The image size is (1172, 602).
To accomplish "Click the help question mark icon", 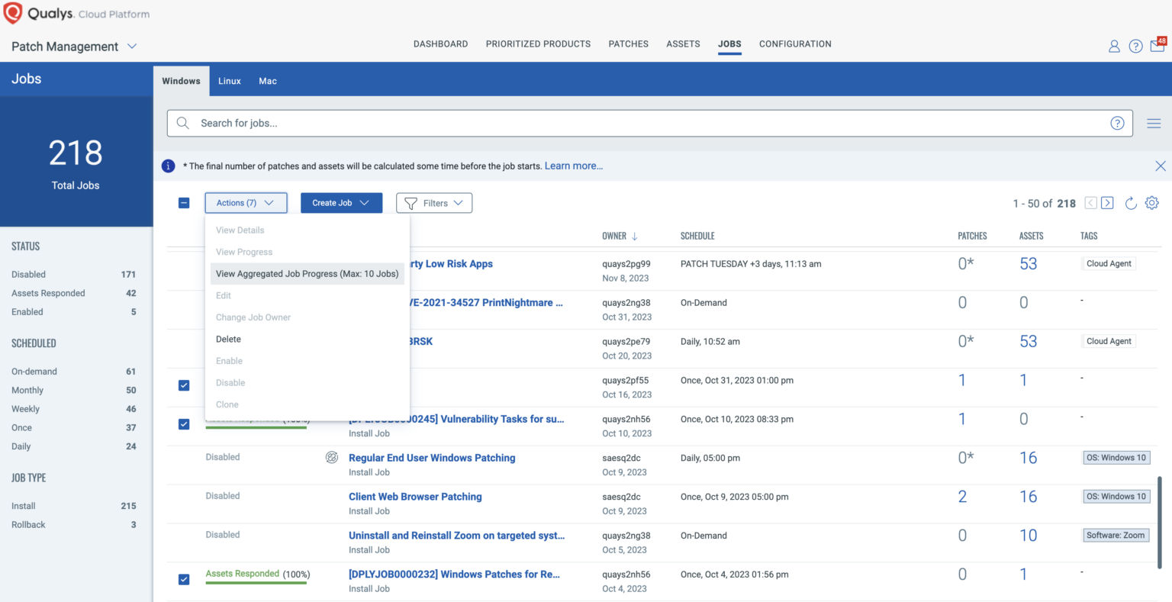I will (x=1135, y=46).
